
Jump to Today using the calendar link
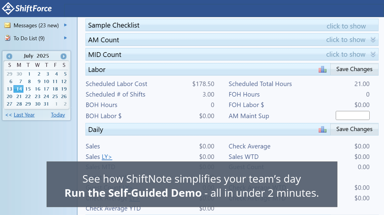click(58, 115)
